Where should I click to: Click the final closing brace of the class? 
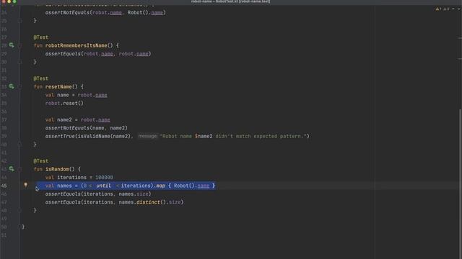pyautogui.click(x=23, y=227)
